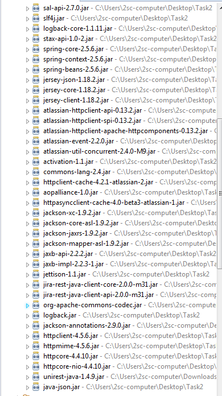Expand the unirest-java-1.4.9.jar node
Viewport: 222px width, 396px height.
27,377
